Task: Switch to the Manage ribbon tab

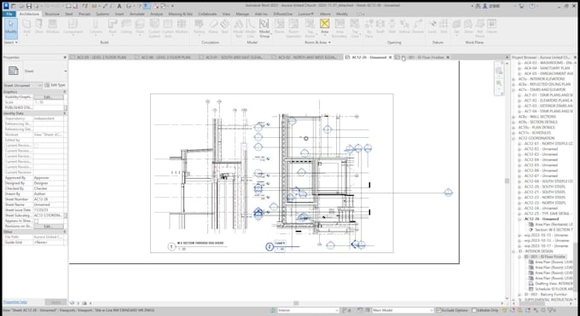Action: pyautogui.click(x=242, y=14)
